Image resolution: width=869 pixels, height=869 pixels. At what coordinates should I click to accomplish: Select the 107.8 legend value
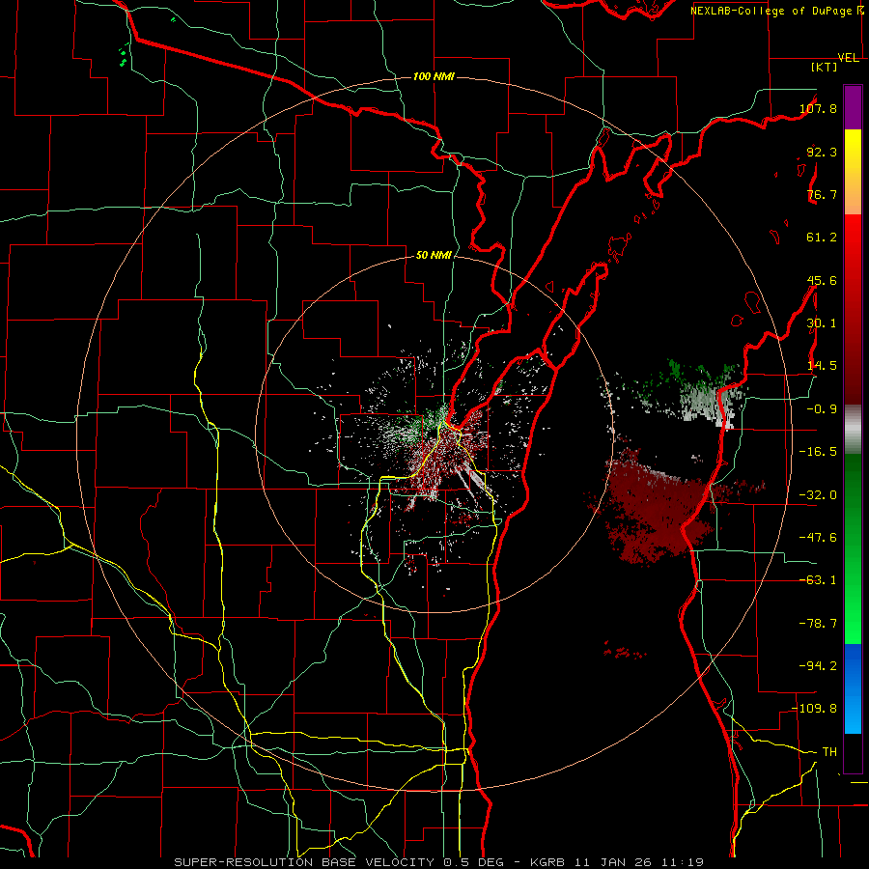[818, 108]
